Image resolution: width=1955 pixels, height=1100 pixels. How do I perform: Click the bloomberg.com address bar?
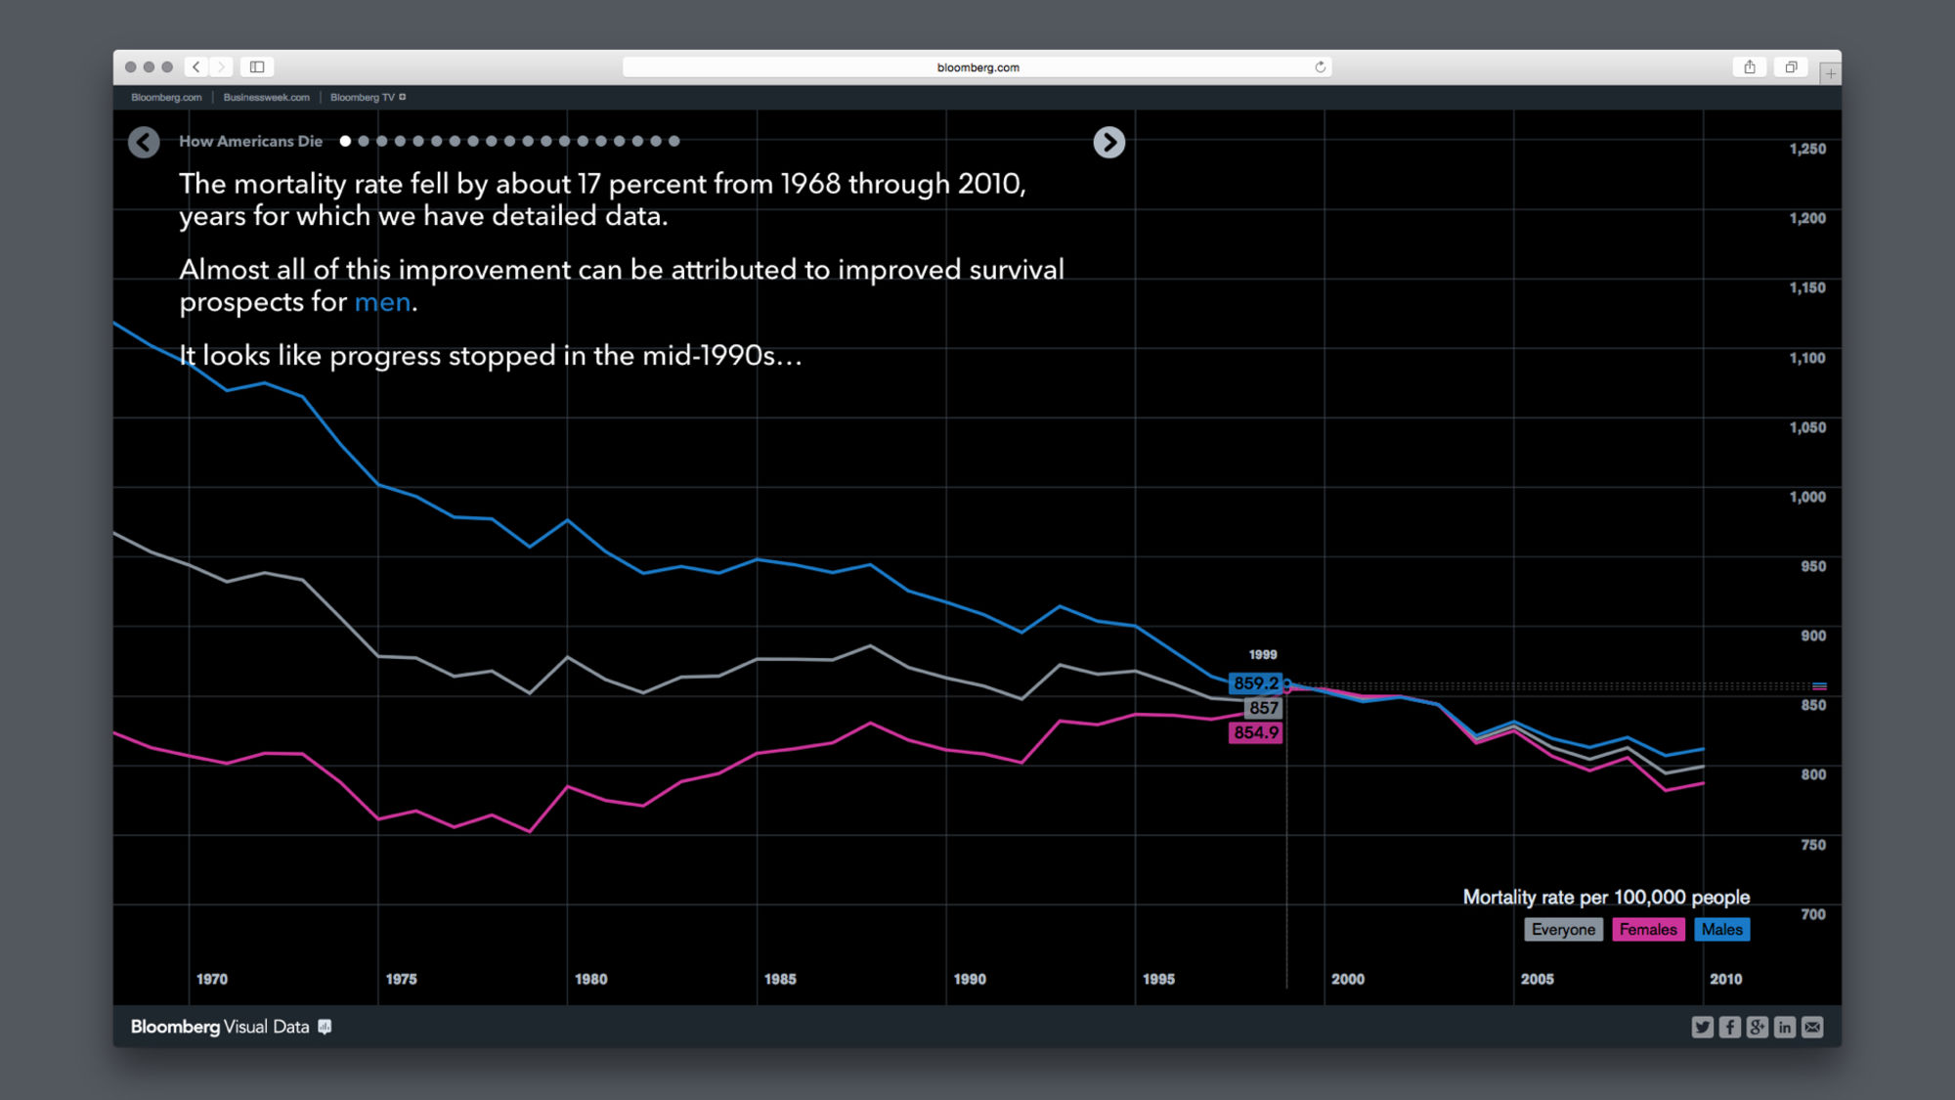point(977,66)
